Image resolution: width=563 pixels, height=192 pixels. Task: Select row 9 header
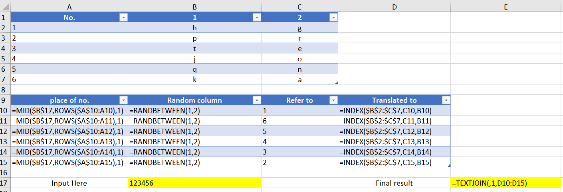5,100
